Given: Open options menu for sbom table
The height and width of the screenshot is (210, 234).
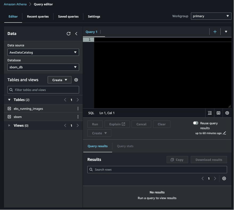Looking at the screenshot, I should (x=78, y=117).
